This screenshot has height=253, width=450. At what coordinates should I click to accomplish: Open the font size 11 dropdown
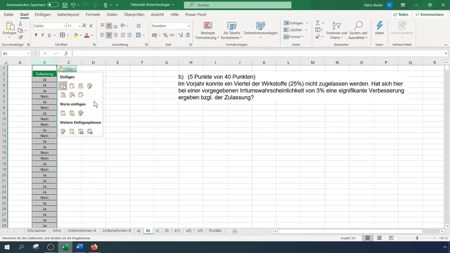[x=79, y=26]
